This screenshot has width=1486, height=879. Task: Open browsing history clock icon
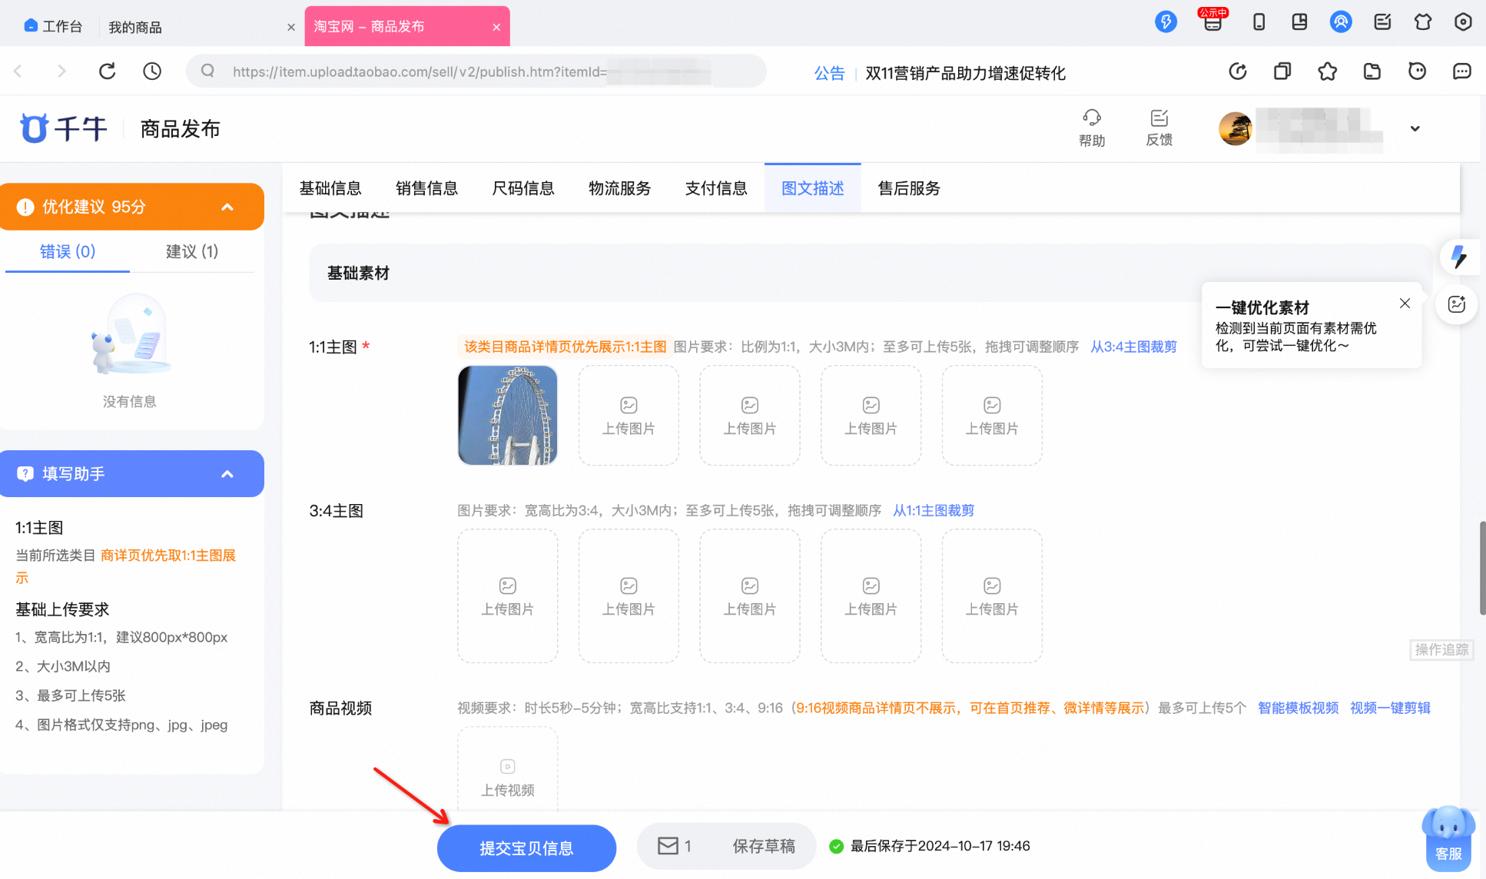152,71
